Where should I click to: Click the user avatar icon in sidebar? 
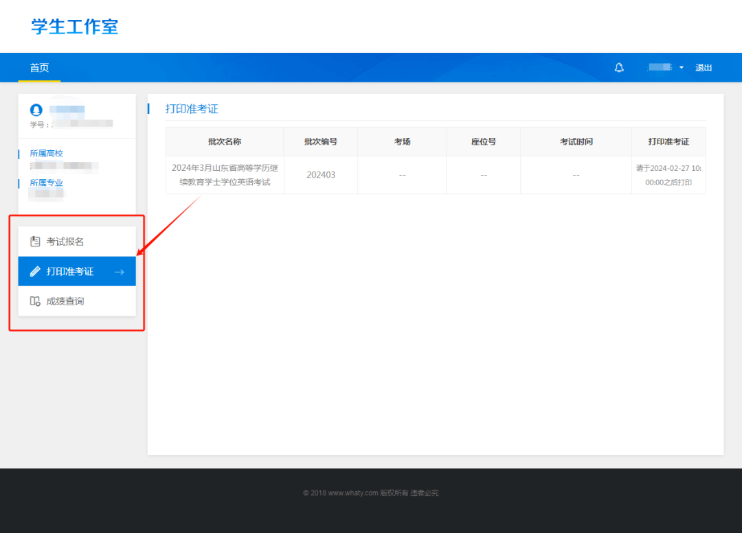(36, 110)
